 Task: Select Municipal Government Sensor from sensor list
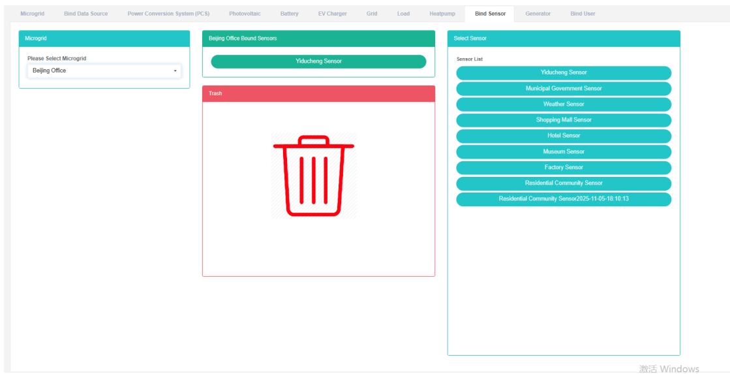point(564,89)
